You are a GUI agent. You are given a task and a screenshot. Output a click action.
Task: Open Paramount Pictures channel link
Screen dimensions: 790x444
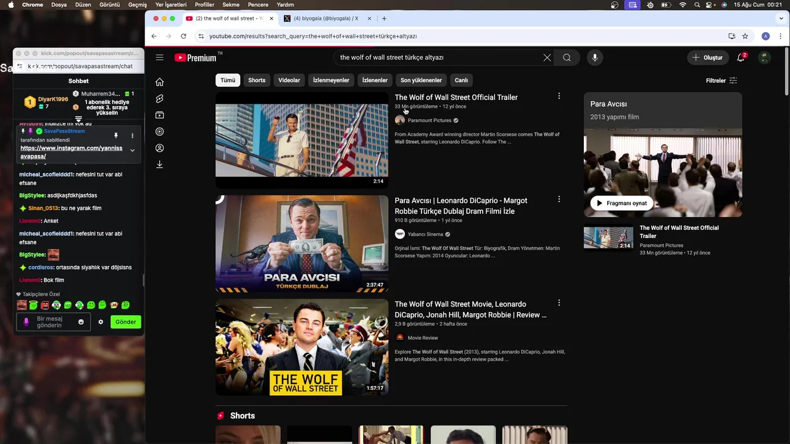click(430, 120)
